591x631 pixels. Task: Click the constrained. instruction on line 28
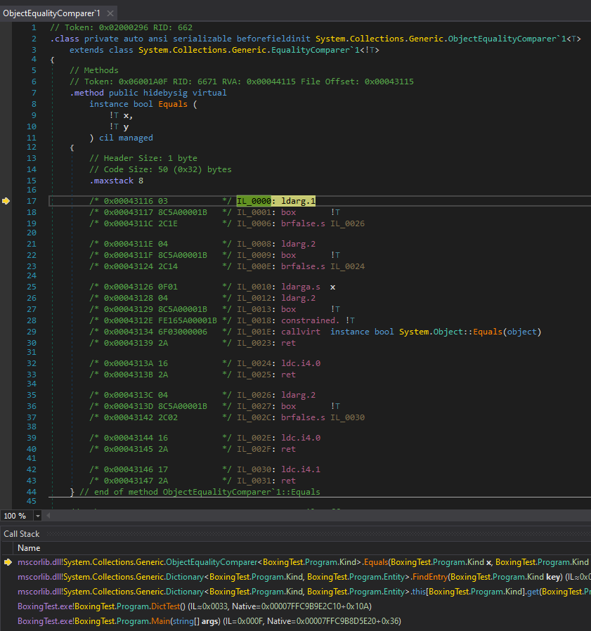[x=311, y=320]
